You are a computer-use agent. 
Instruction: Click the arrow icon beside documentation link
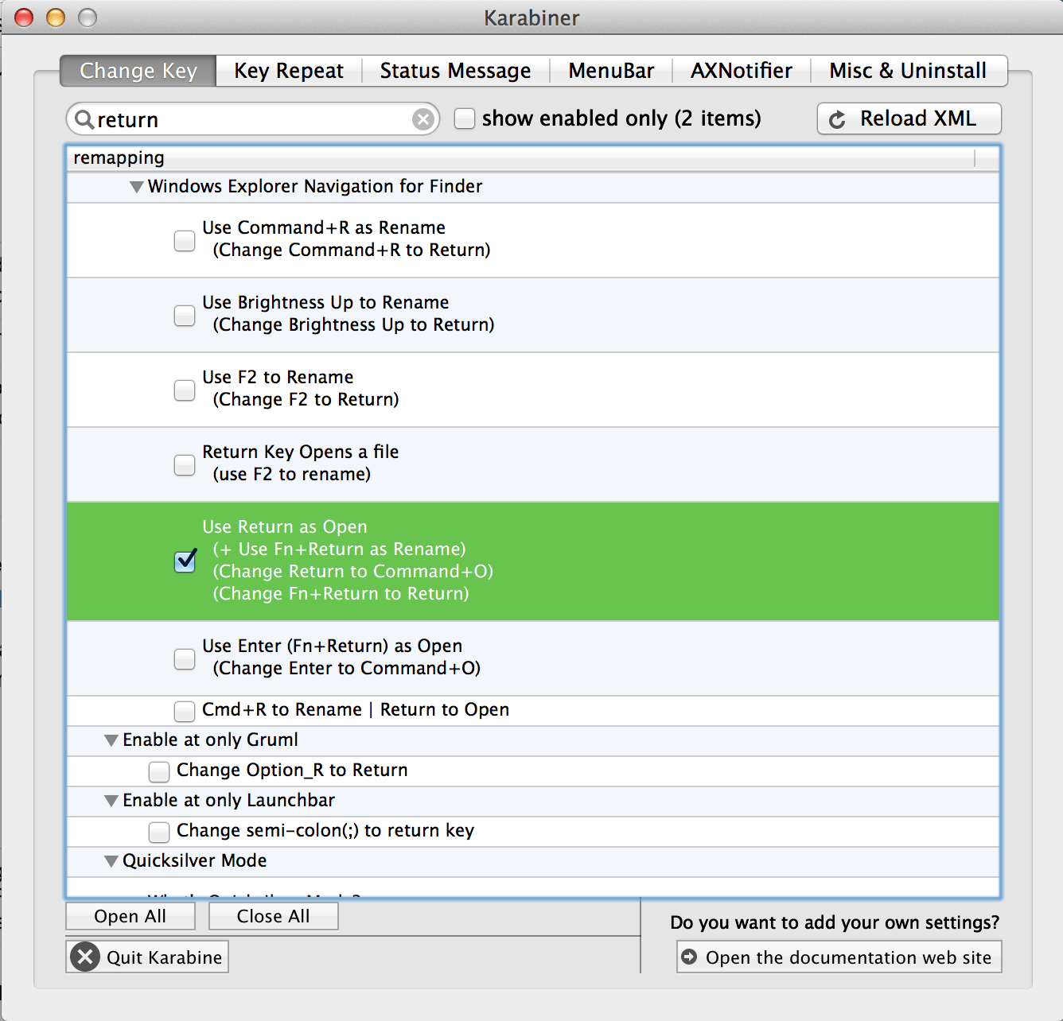(x=689, y=957)
